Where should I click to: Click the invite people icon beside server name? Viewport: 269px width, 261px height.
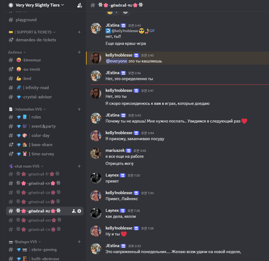pos(80,5)
